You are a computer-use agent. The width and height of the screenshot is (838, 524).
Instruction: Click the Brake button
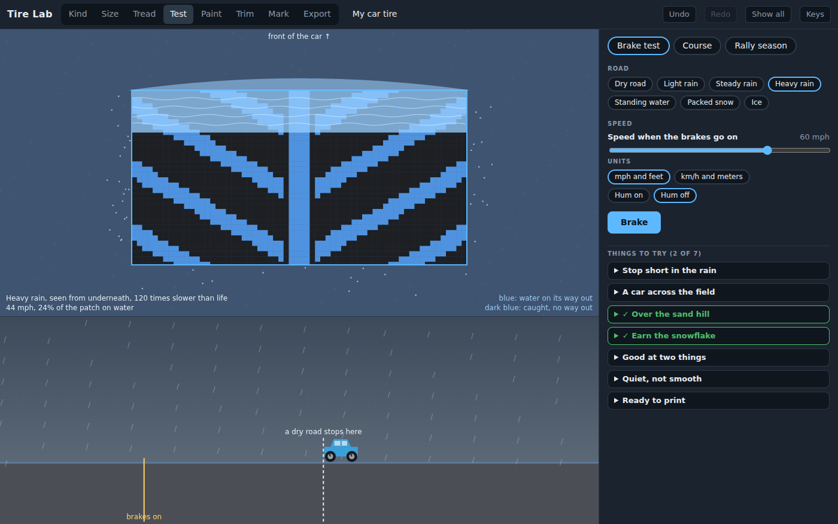pos(634,222)
